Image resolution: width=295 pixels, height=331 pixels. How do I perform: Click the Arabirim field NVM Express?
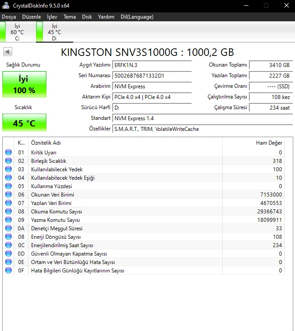pos(152,87)
